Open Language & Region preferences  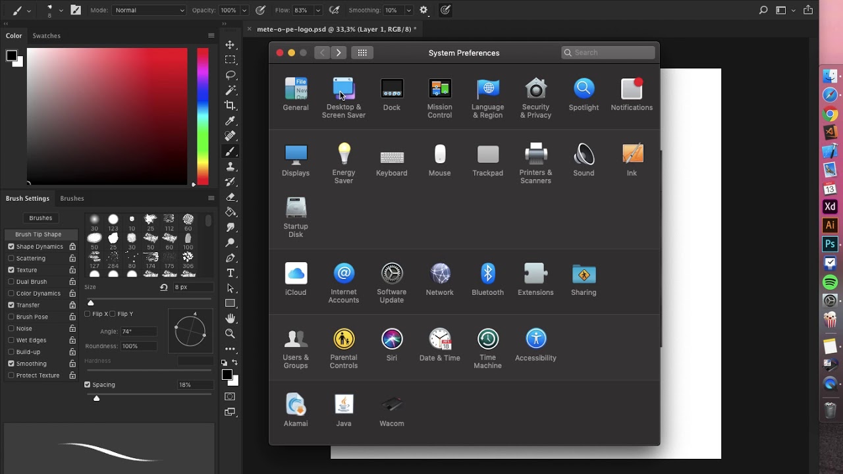pos(488,97)
